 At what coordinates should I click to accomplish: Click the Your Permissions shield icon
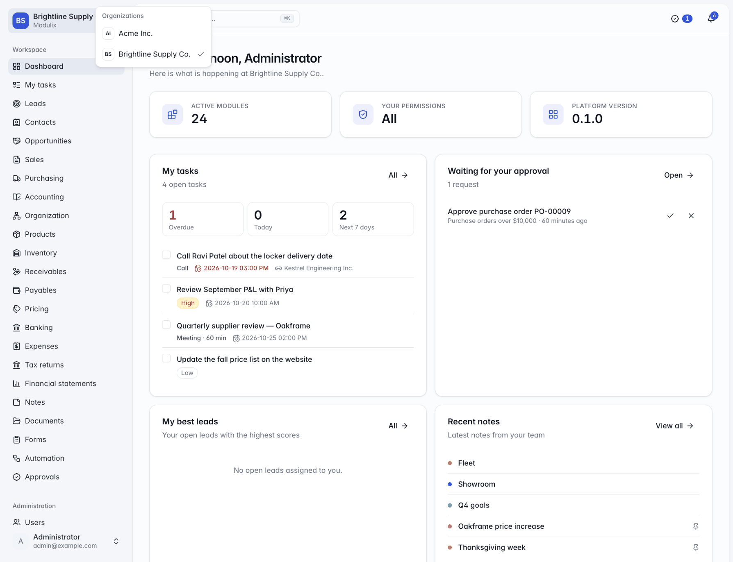(x=363, y=114)
